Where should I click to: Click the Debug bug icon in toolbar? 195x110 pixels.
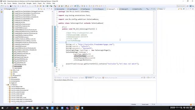click(x=43, y=6)
